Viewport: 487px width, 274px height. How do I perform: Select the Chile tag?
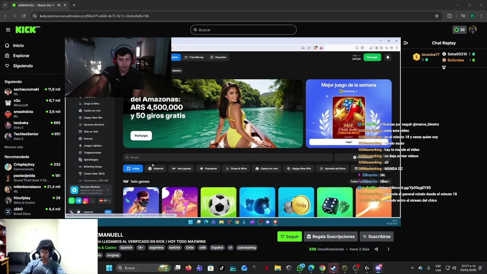(189, 247)
